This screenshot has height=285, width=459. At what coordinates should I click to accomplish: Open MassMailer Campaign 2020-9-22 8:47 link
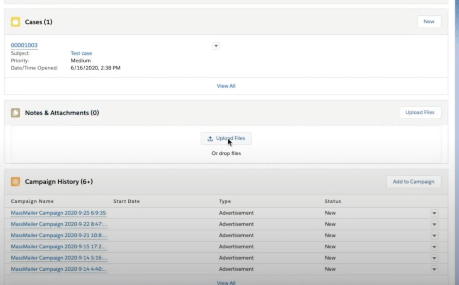pyautogui.click(x=59, y=224)
